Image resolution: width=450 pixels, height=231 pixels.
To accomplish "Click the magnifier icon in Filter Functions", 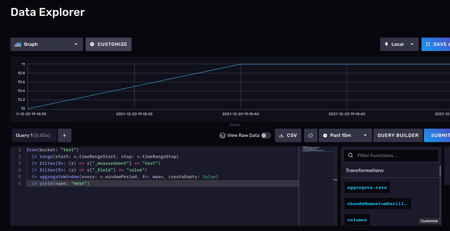I will 350,155.
